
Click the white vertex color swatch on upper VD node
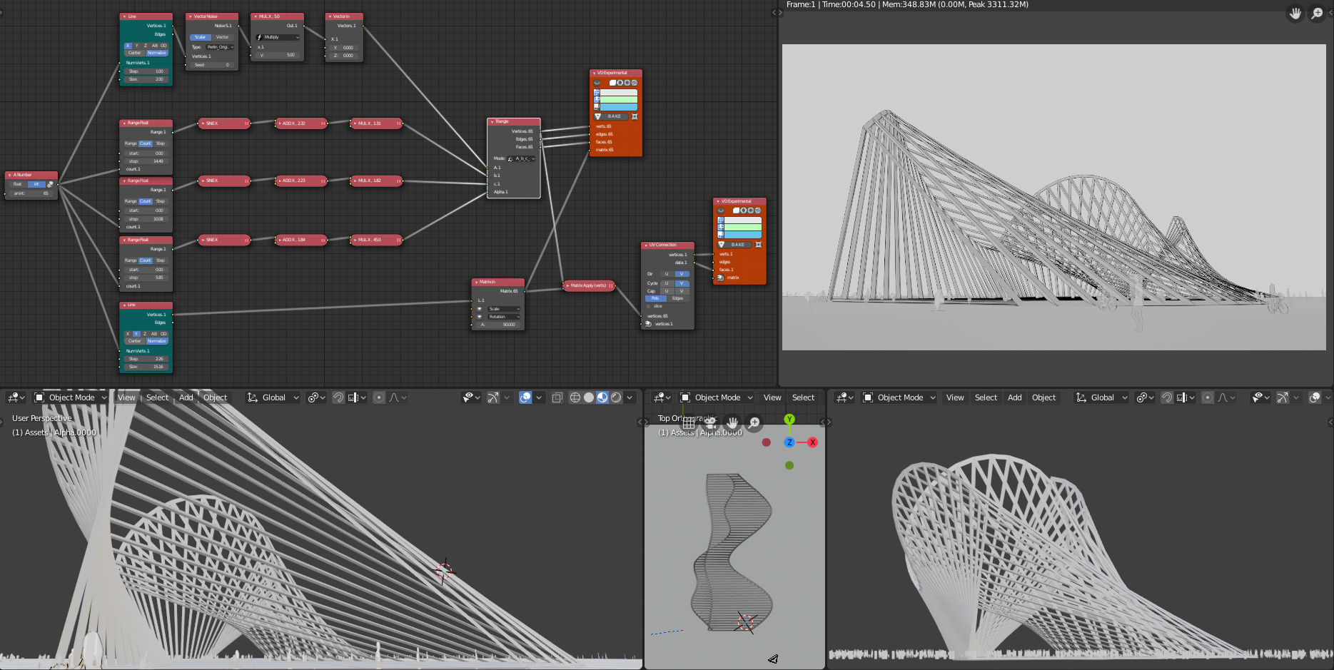click(618, 93)
